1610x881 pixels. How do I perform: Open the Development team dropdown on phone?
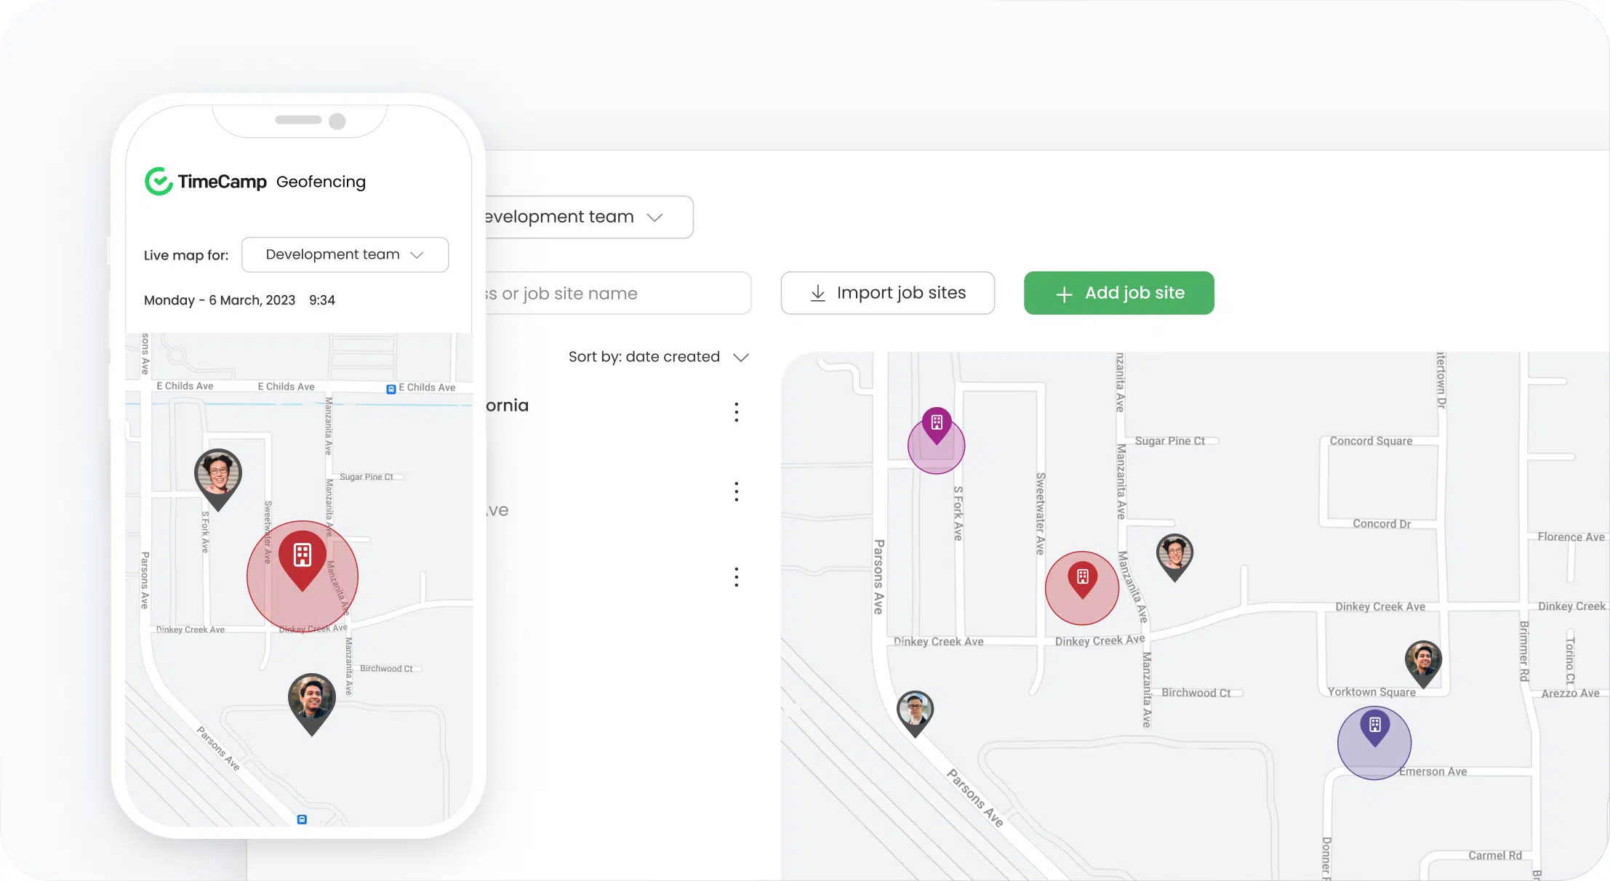pyautogui.click(x=345, y=254)
